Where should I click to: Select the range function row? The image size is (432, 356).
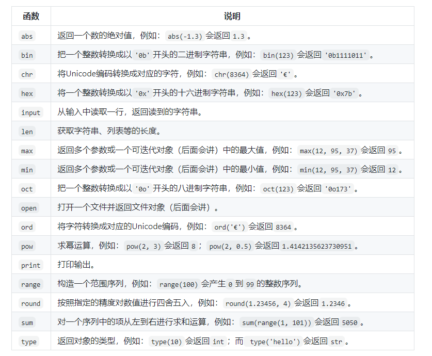[30, 284]
